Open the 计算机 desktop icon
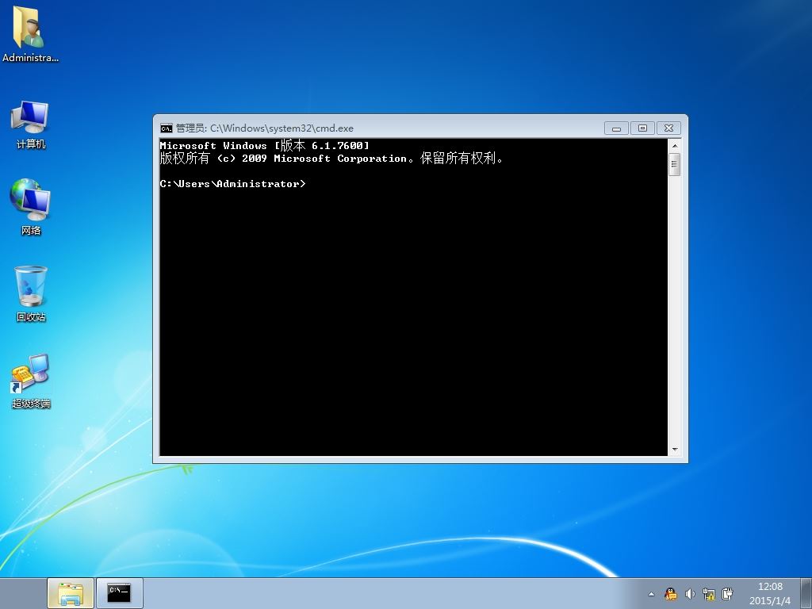812x609 pixels. click(x=31, y=124)
